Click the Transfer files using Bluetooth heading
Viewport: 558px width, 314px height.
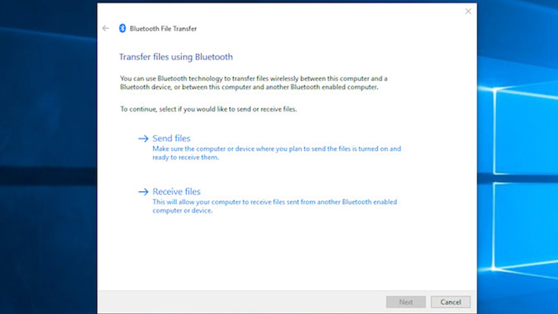(176, 57)
